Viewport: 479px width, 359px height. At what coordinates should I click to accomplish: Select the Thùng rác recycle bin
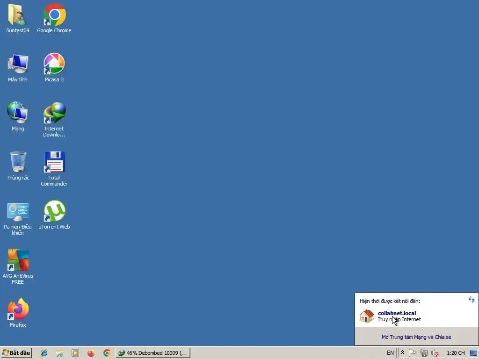[18, 166]
